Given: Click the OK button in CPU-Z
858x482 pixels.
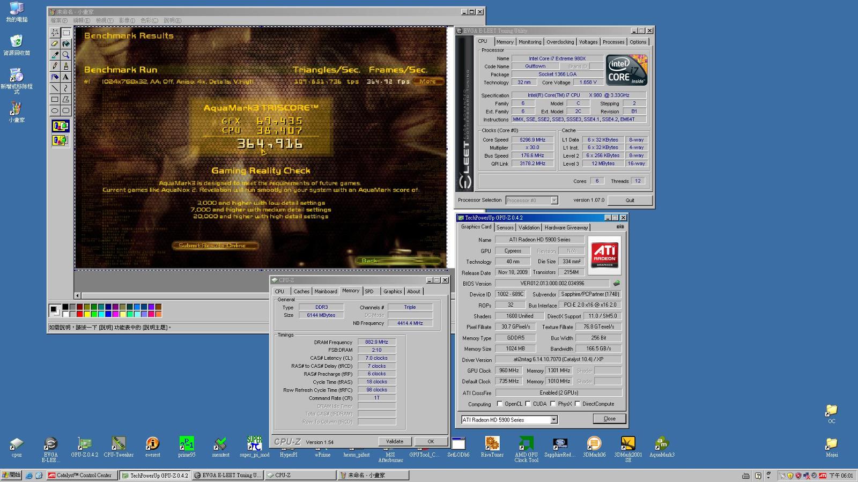Looking at the screenshot, I should click(431, 441).
